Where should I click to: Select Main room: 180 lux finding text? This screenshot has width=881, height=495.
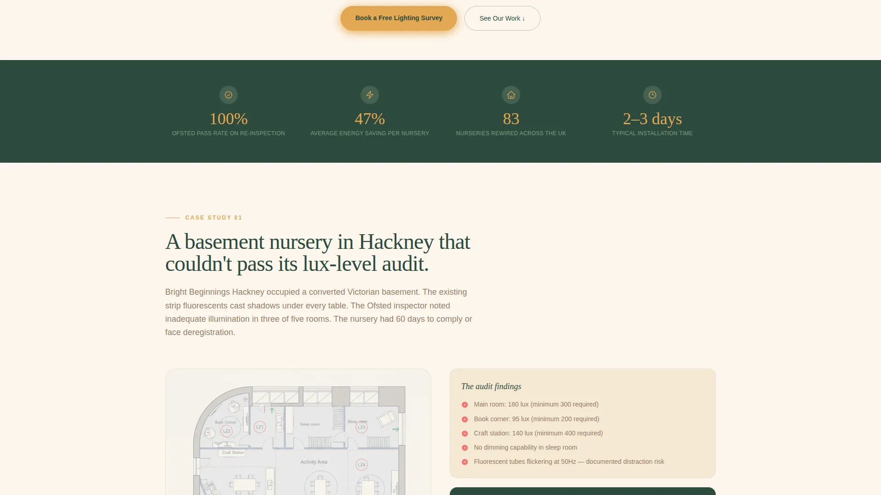coord(536,404)
